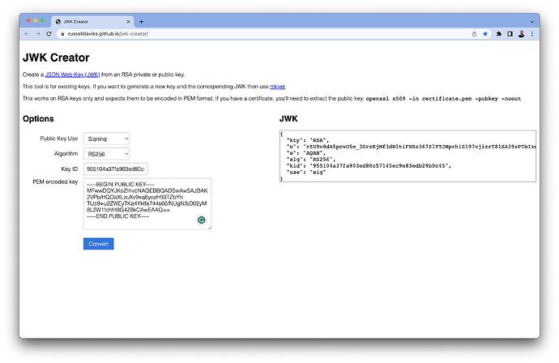559x363 pixels.
Task: Click the "Algorithm" label
Action: pyautogui.click(x=66, y=154)
